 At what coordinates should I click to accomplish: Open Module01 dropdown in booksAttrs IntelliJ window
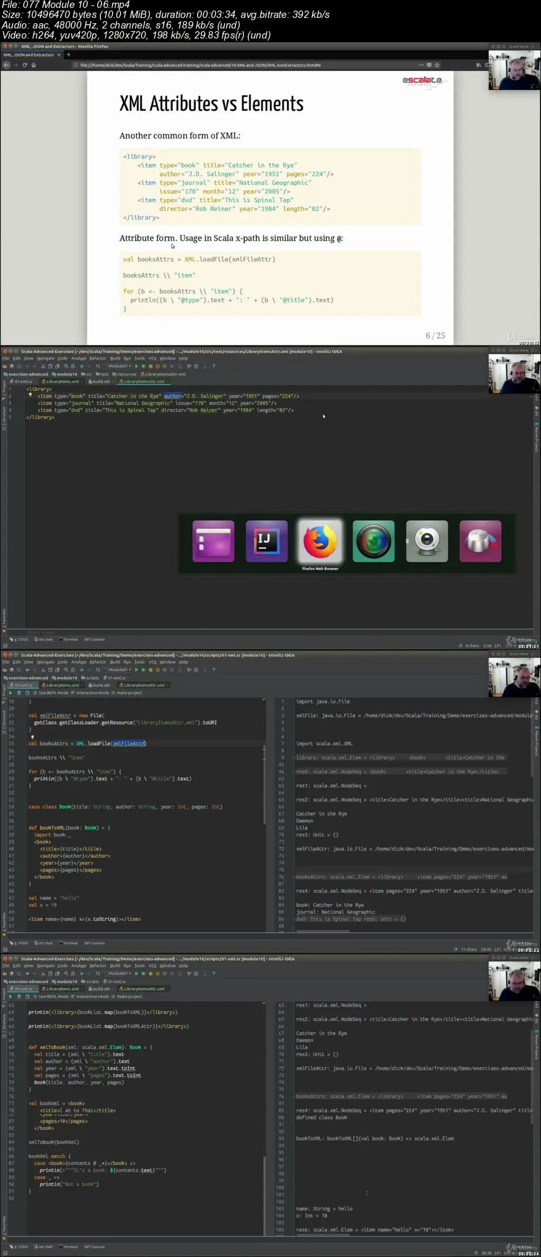click(118, 670)
